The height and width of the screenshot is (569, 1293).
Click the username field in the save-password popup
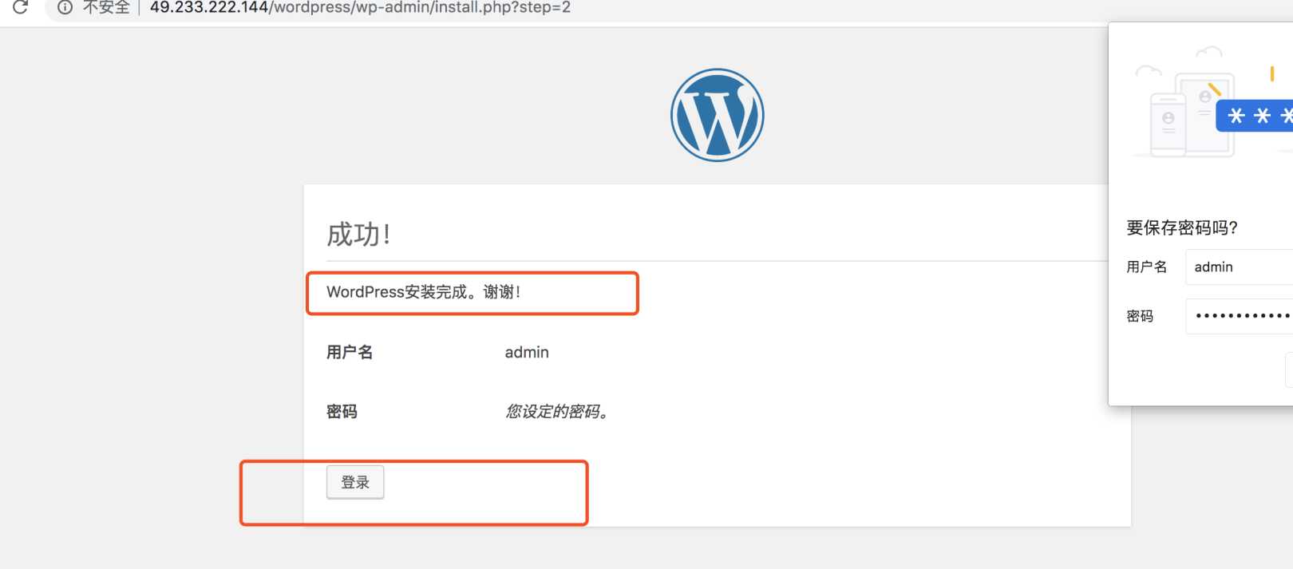point(1239,267)
